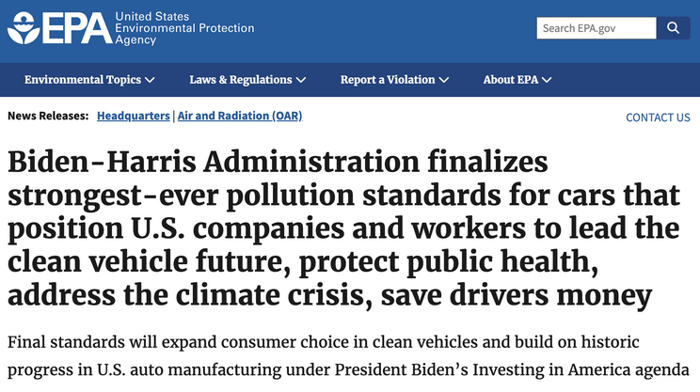Screen dimensions: 700x392
Task: Expand the chevron beside Environmental Topics
Action: pos(150,80)
